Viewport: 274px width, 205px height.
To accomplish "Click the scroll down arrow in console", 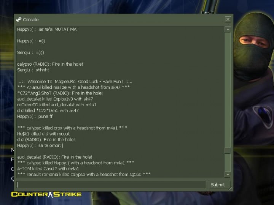I will (x=228, y=174).
